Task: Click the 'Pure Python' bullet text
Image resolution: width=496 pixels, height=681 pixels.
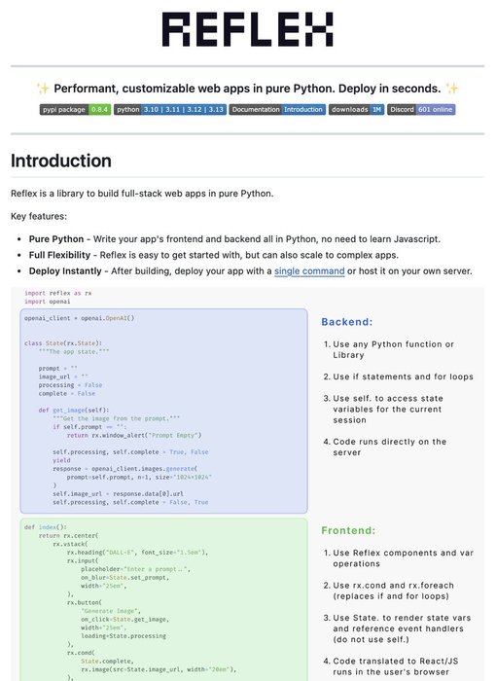Action: click(x=56, y=239)
